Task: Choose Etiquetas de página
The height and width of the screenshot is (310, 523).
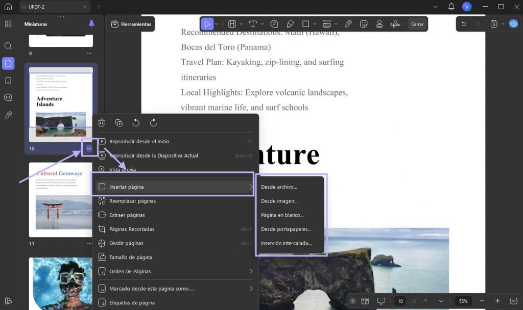Action: (x=176, y=303)
